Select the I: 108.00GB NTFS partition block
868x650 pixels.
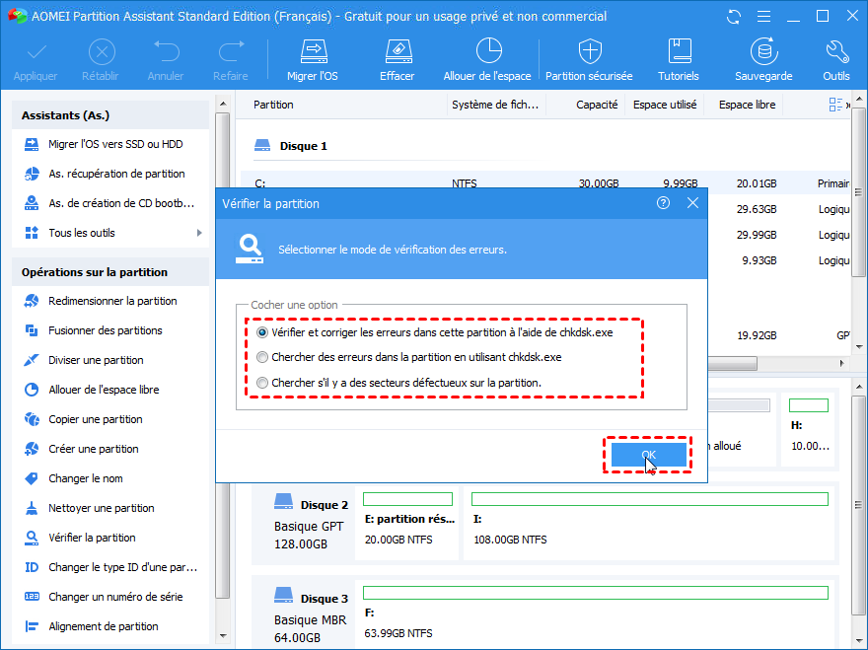coord(649,524)
